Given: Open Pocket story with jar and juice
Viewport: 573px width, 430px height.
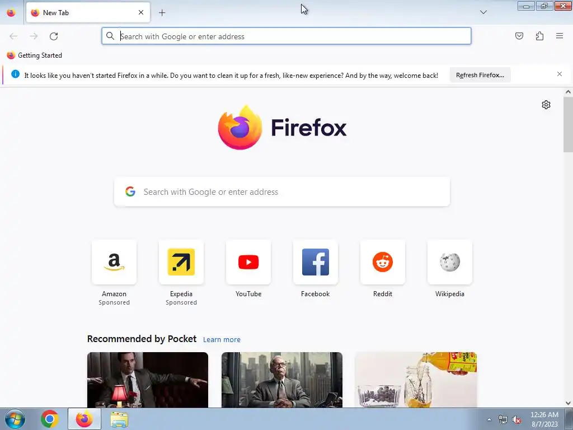Looking at the screenshot, I should click(x=416, y=380).
